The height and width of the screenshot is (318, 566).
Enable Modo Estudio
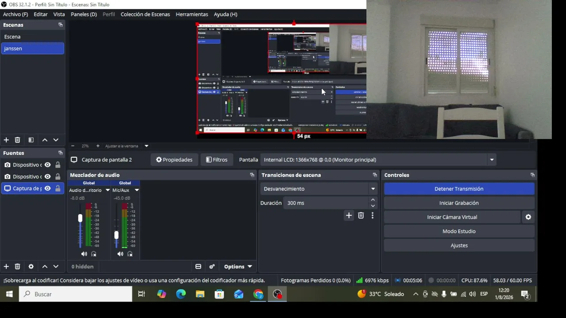click(x=459, y=231)
